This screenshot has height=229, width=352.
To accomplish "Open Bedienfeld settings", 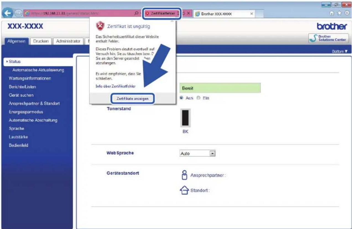I will pyautogui.click(x=19, y=145).
